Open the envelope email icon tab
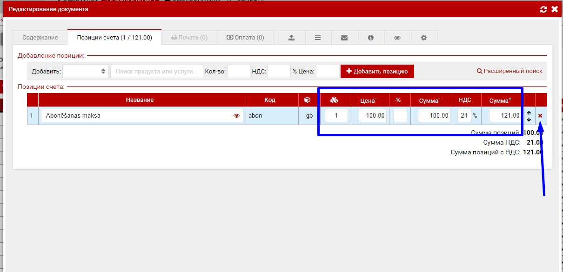This screenshot has height=272, width=563. 344,38
